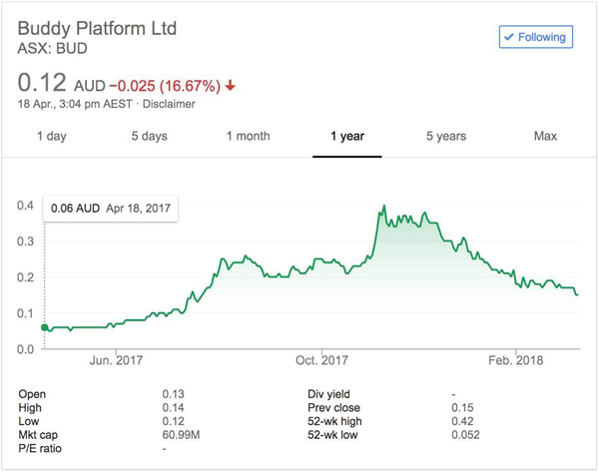Click the P/E ratio label
Screen dimensions: 599x473
pyautogui.click(x=40, y=449)
